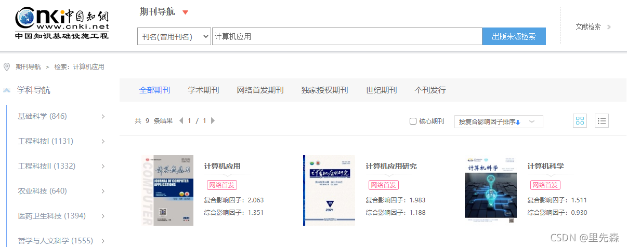The image size is (627, 247).
Task: Click the arrow beside 文献检索
Action: [609, 26]
